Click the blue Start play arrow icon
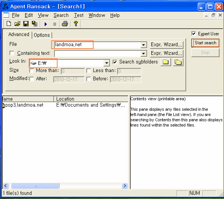The height and width of the screenshot is (199, 224). coord(46,24)
